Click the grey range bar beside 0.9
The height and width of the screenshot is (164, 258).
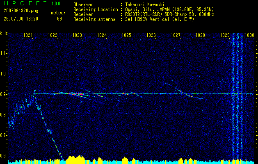(8, 95)
